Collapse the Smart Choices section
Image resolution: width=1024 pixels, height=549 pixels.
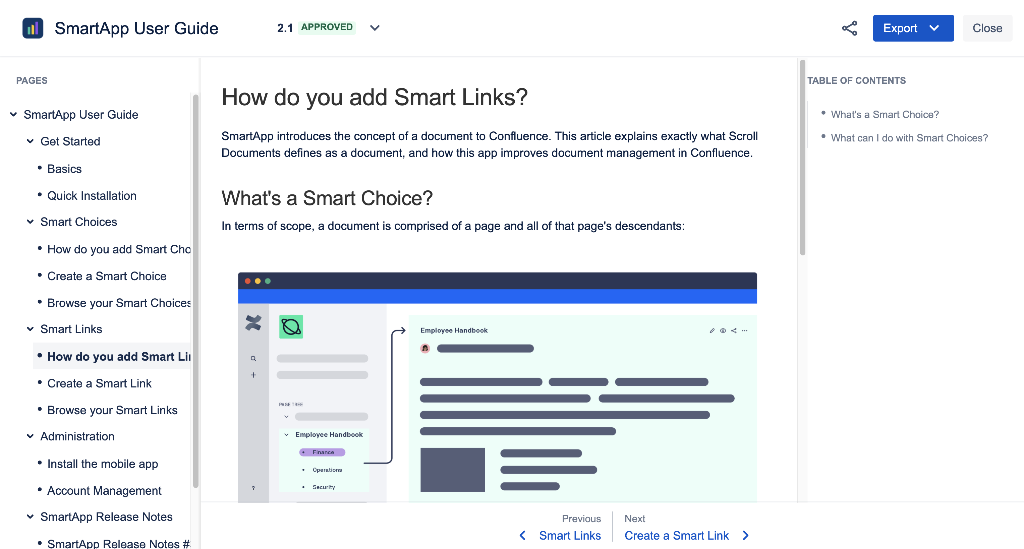30,222
